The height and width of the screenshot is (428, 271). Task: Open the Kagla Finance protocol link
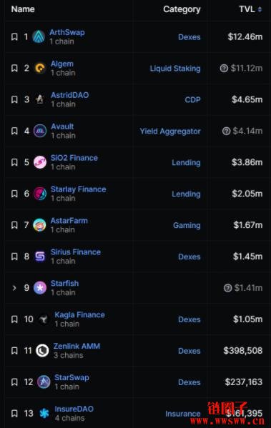pos(80,314)
